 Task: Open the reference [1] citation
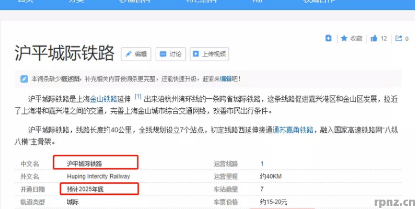click(137, 97)
